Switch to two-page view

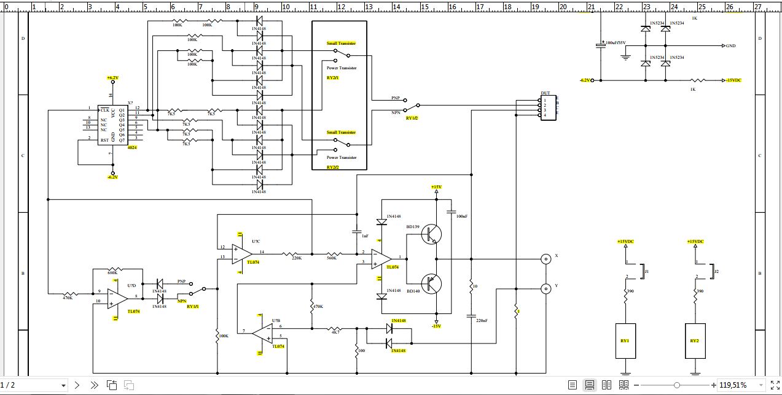607,385
